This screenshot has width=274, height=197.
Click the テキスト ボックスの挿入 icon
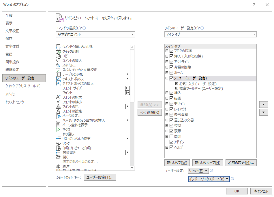[x=58, y=83]
